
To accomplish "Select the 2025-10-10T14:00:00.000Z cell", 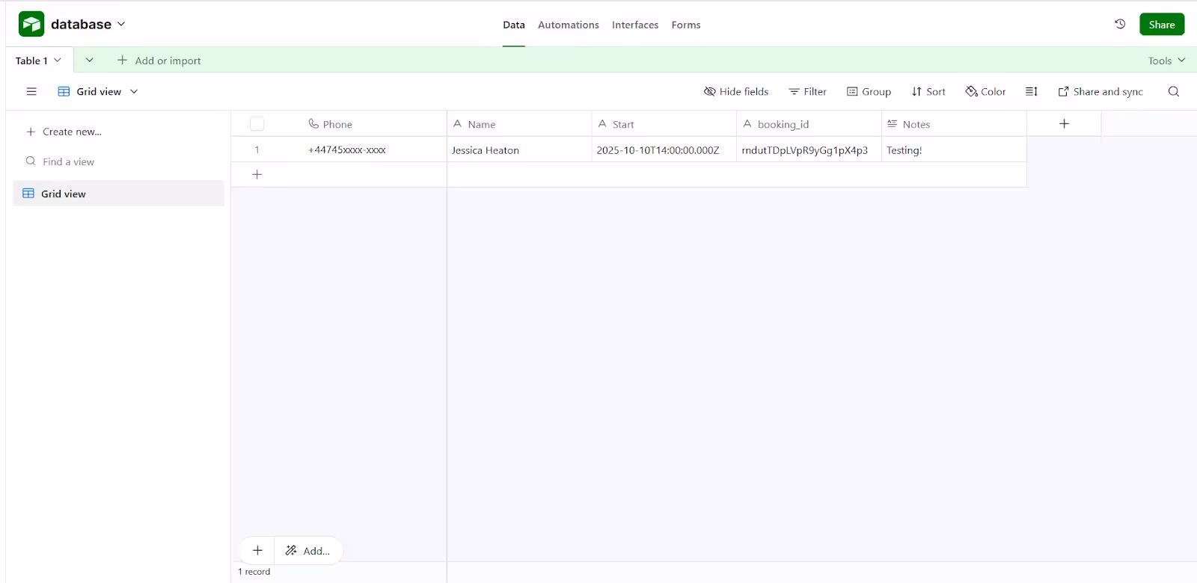I will pos(664,149).
